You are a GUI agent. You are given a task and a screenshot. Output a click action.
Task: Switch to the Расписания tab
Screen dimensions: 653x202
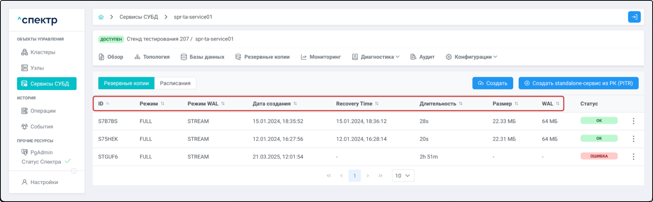[x=175, y=83]
